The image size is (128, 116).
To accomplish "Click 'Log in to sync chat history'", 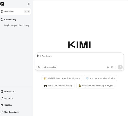I will pos(17,25).
